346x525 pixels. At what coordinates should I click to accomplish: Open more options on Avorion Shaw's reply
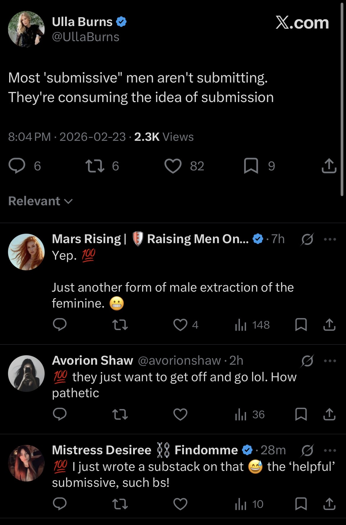coord(330,361)
